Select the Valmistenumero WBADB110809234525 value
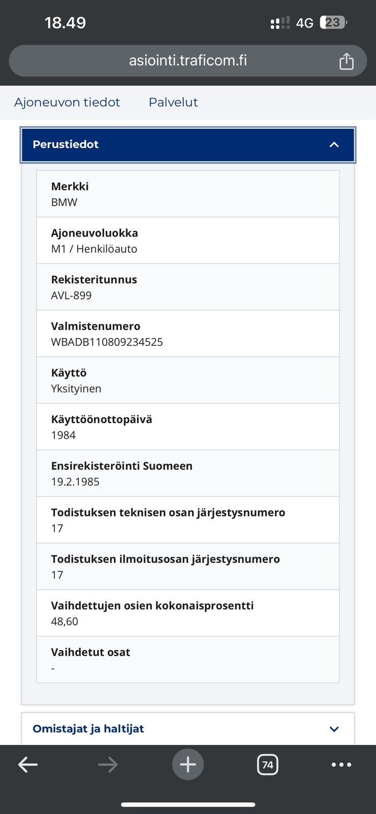 click(x=107, y=342)
